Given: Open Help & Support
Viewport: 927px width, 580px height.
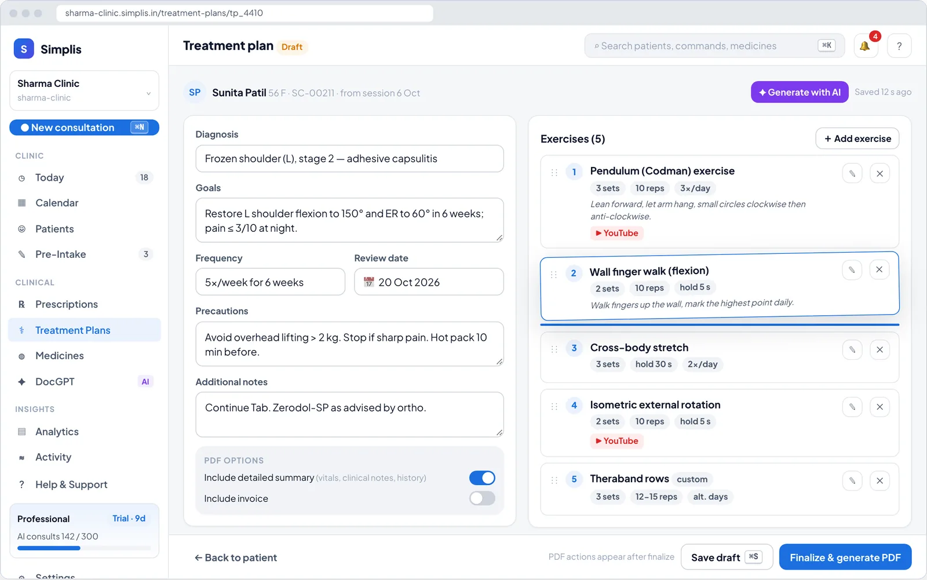Looking at the screenshot, I should (84, 484).
